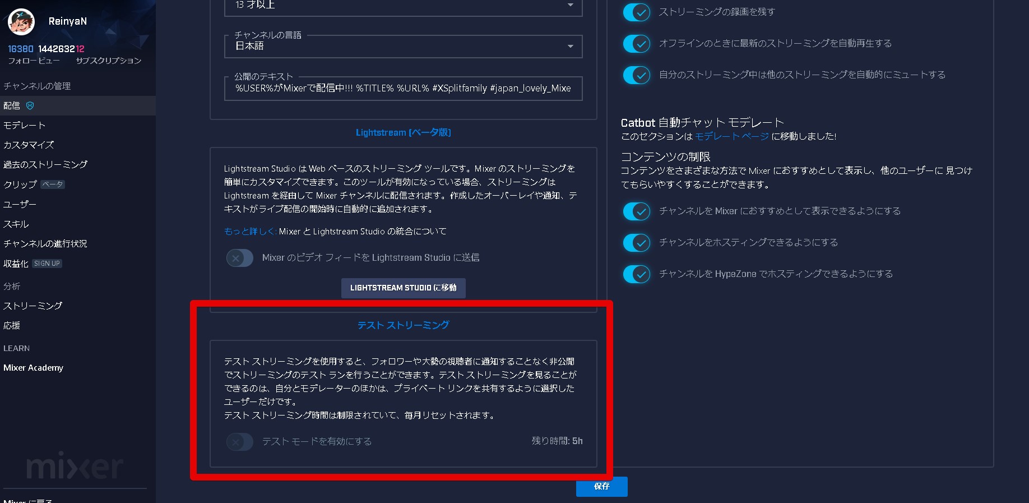Click the Lightstream [ベータ版] heading
This screenshot has height=503, width=1029.
(x=404, y=133)
